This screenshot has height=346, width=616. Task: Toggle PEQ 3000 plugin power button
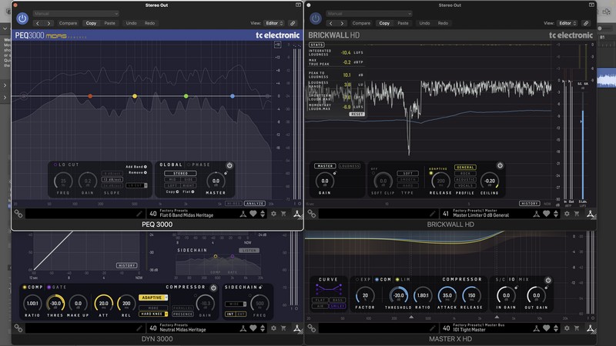tap(22, 18)
